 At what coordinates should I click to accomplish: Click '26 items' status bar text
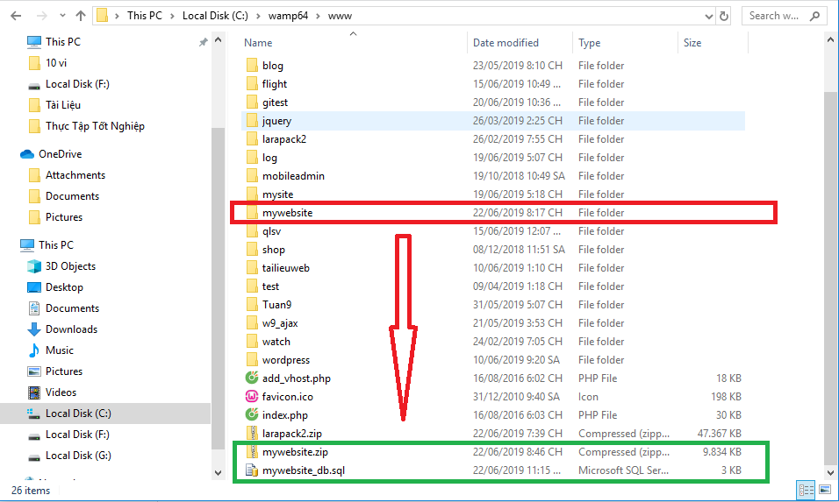tap(31, 491)
